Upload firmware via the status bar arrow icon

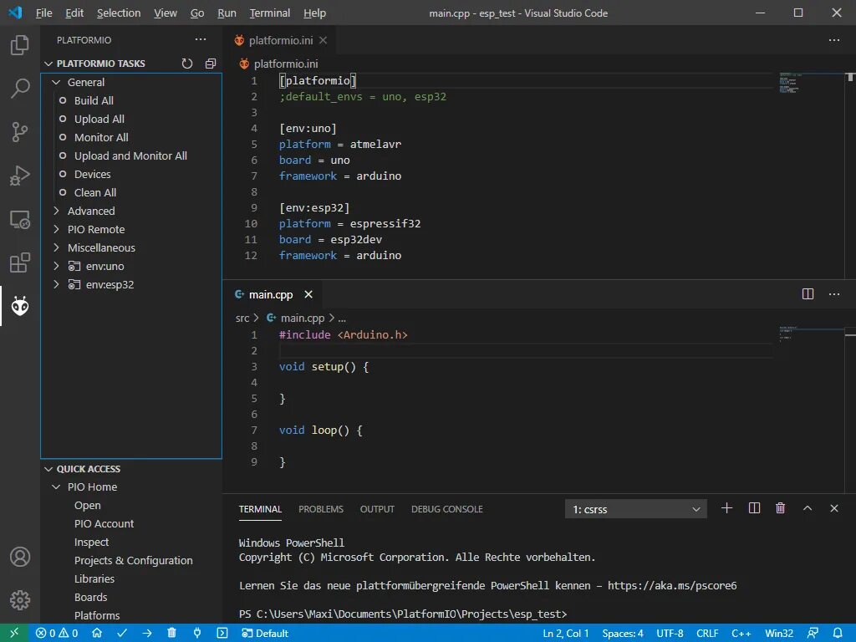[x=147, y=633]
